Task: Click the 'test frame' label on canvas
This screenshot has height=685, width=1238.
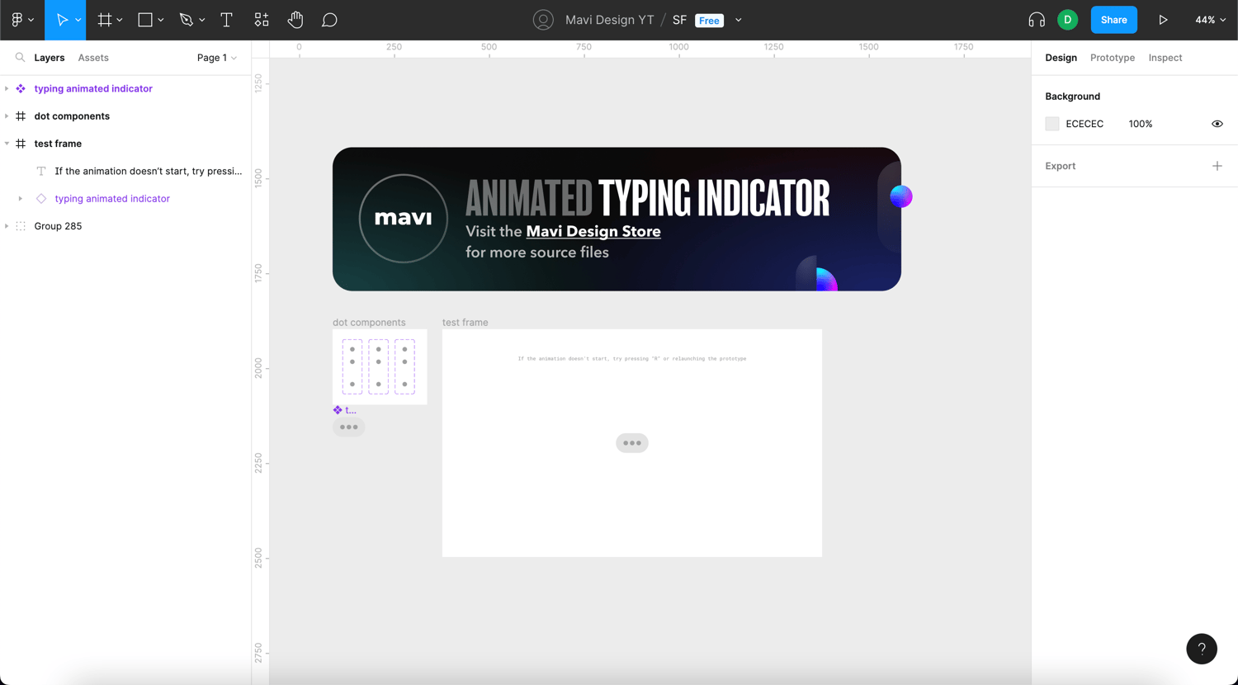Action: 465,323
